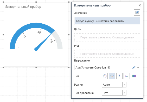The width and height of the screenshot is (147, 102).
Task: Click the empty Цель data drop area
Action: click(107, 37)
